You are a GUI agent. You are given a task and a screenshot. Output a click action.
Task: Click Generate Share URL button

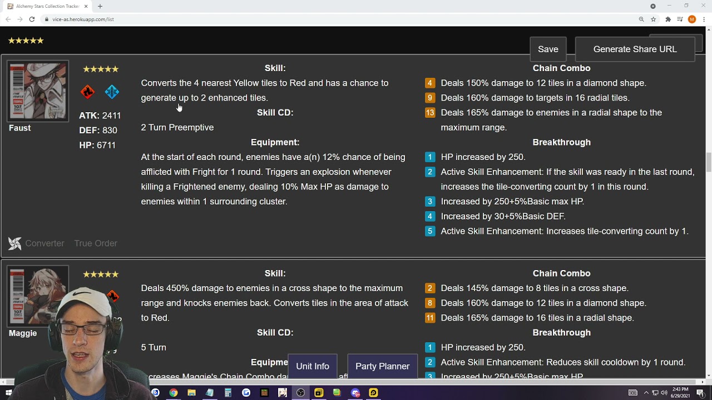[635, 49]
